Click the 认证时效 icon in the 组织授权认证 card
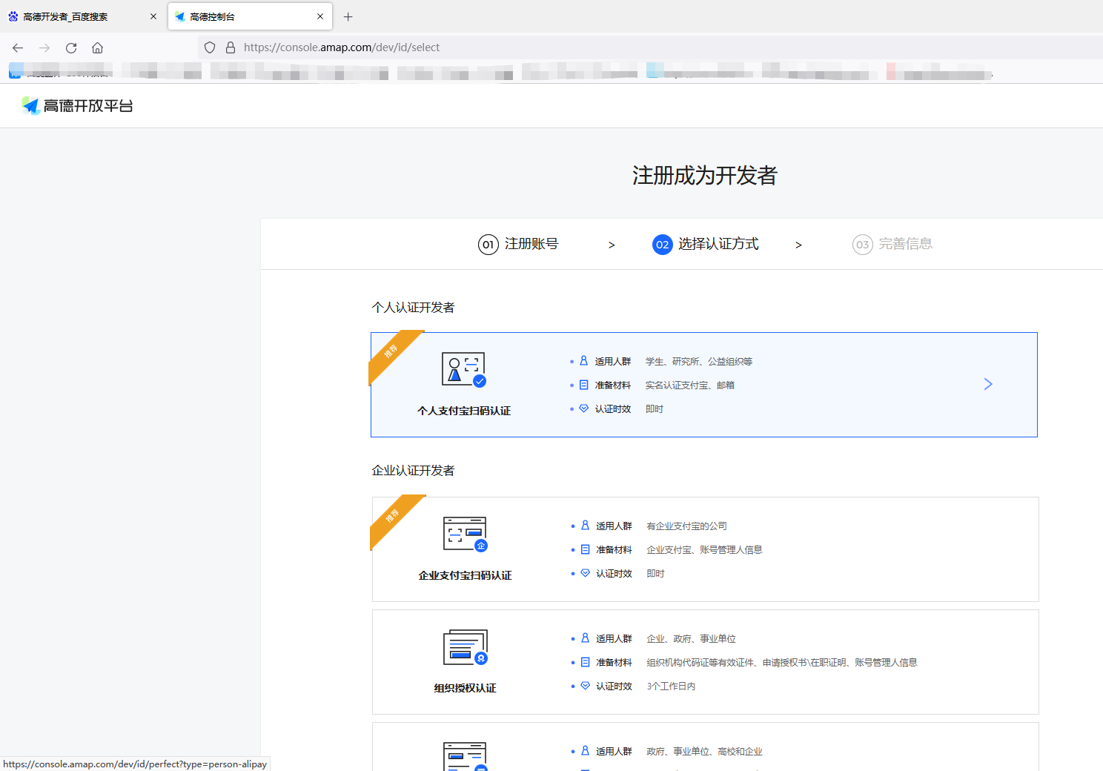 click(585, 686)
